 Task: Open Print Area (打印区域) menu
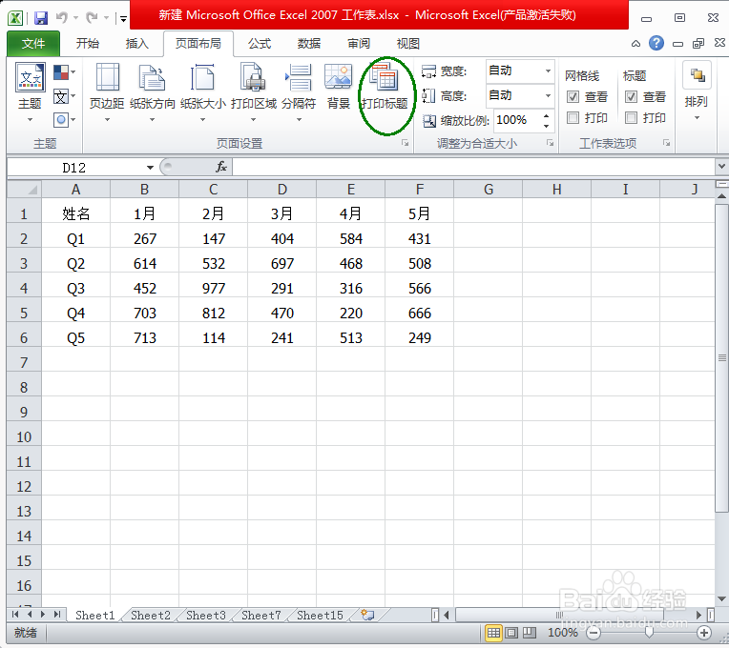(254, 92)
